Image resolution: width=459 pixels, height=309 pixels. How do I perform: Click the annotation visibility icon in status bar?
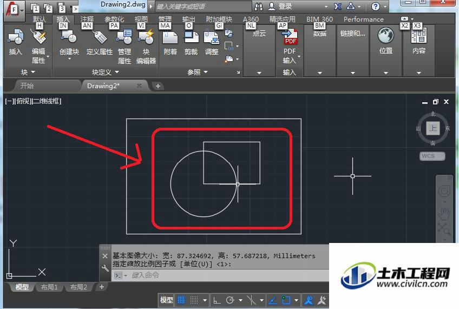(322, 300)
